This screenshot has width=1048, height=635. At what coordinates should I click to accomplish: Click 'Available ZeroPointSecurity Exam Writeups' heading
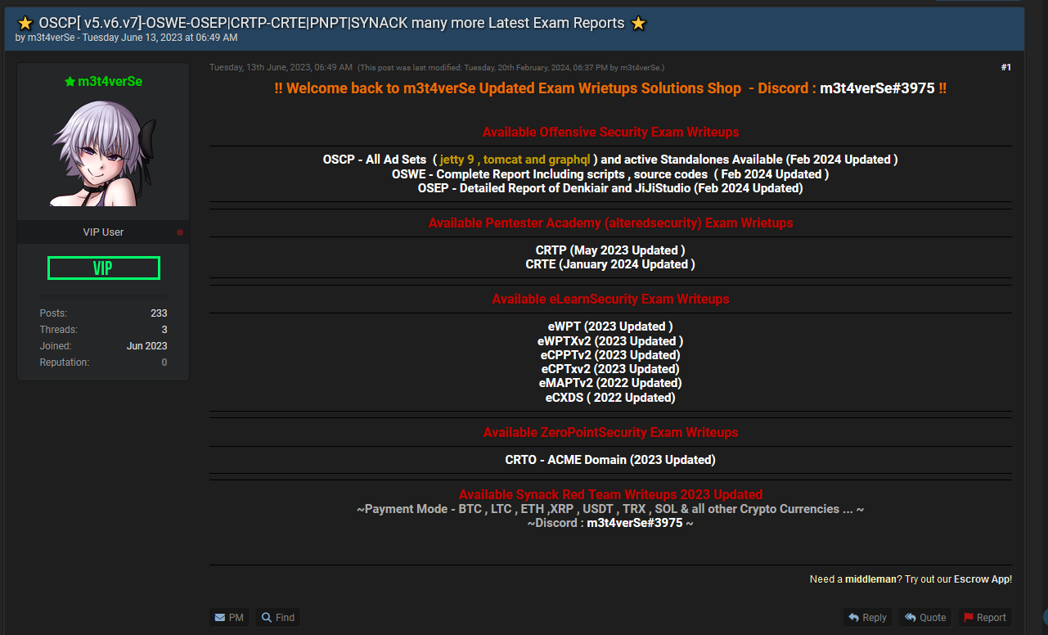[x=610, y=432]
